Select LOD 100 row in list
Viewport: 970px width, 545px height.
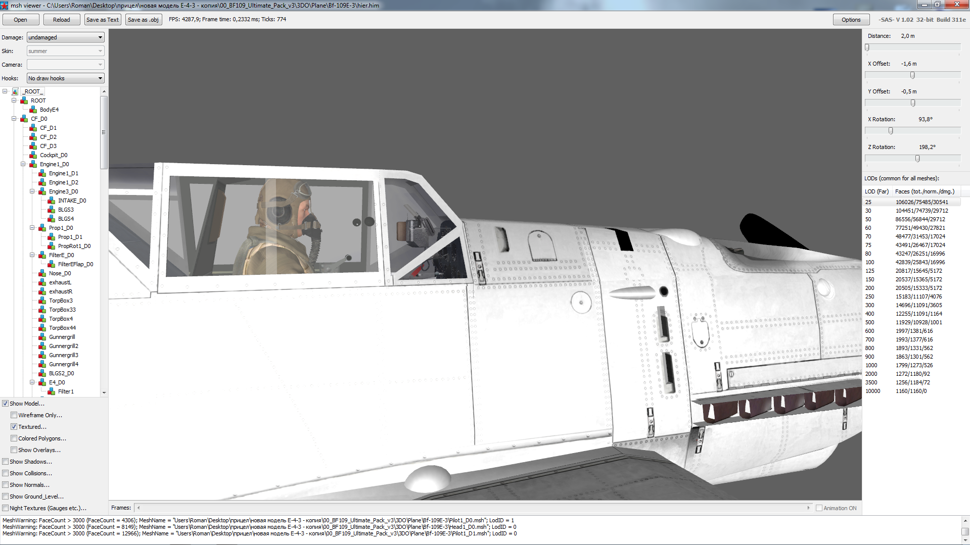[912, 262]
